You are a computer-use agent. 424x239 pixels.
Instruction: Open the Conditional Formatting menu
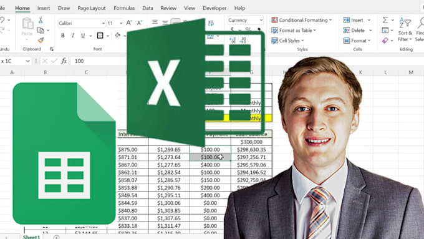302,20
